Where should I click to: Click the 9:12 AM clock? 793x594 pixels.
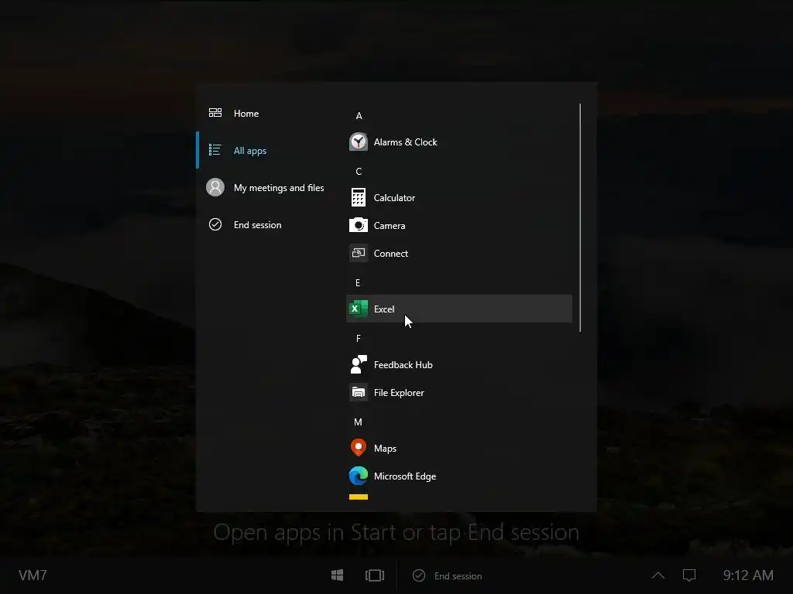748,575
